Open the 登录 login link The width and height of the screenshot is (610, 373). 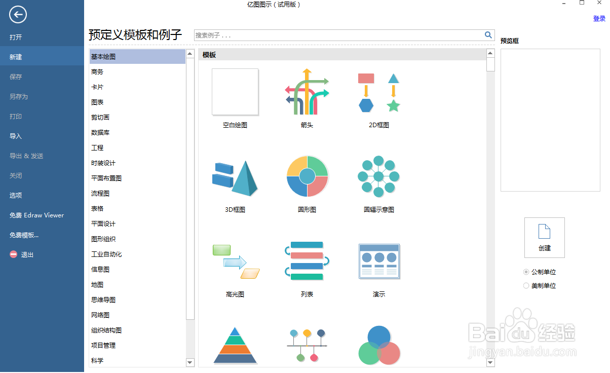click(599, 18)
